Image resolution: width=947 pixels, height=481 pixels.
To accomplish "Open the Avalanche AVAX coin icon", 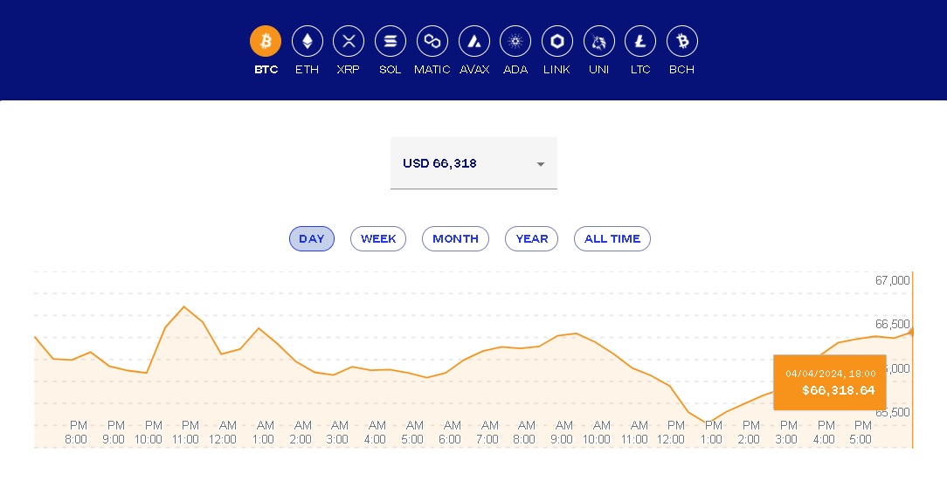I will (x=473, y=41).
